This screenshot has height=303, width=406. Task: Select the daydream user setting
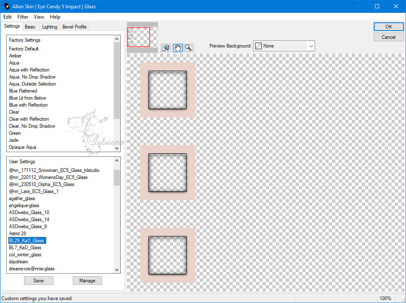(x=18, y=262)
